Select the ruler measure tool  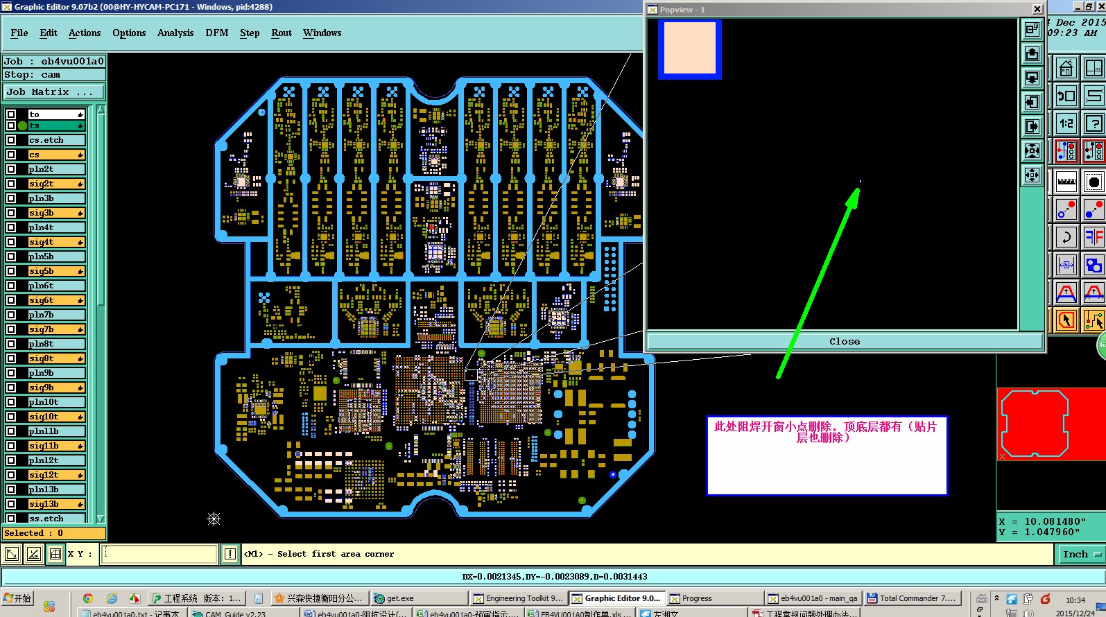click(x=1066, y=182)
